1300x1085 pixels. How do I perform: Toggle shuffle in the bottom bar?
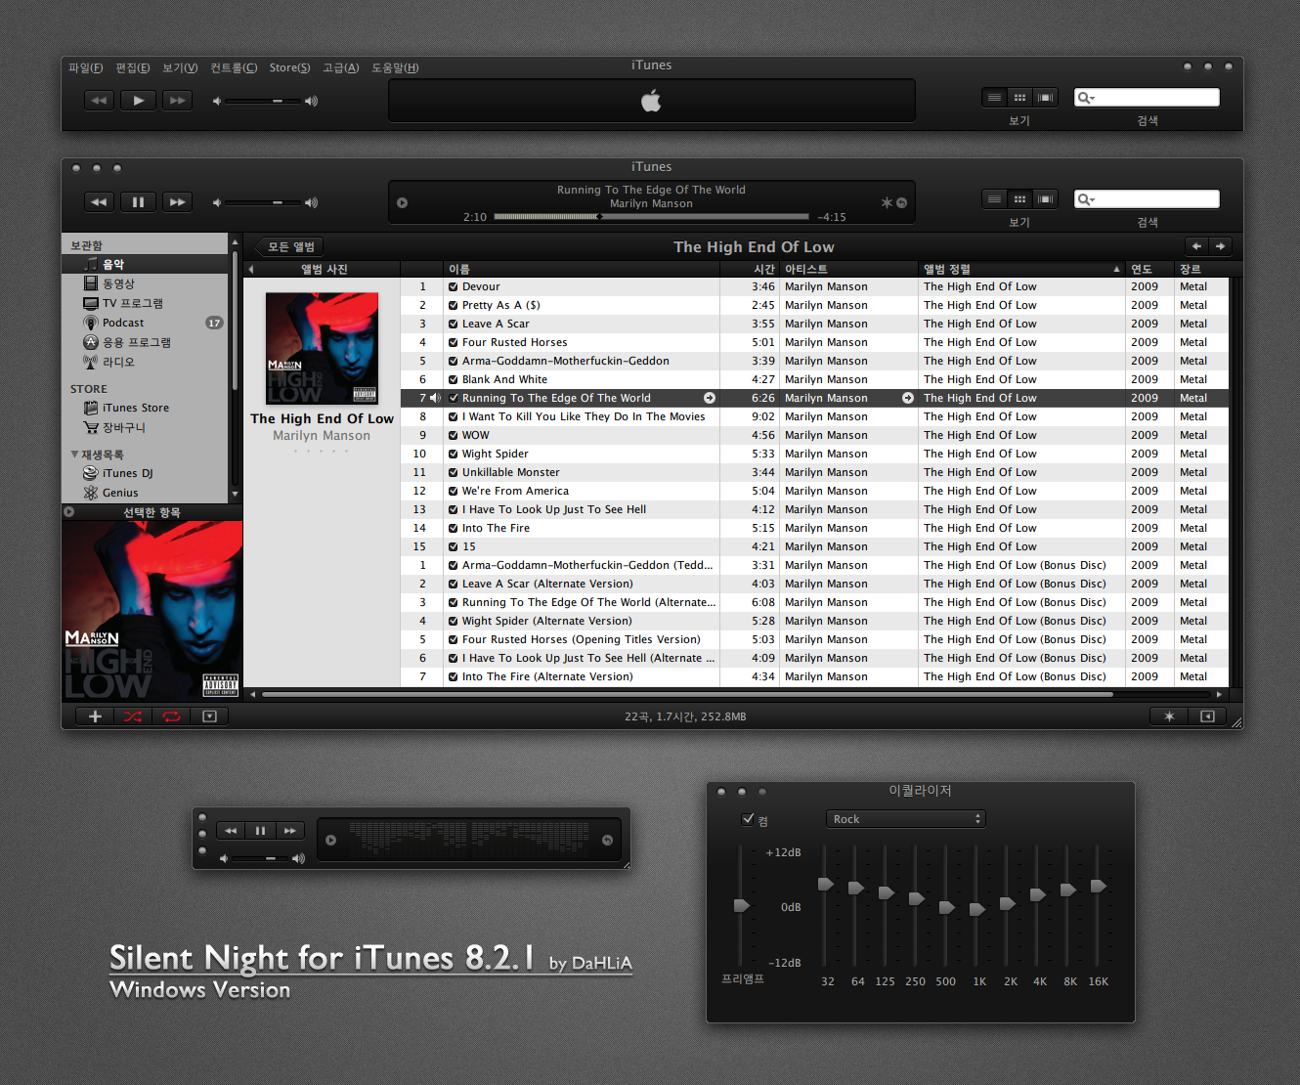tap(133, 716)
